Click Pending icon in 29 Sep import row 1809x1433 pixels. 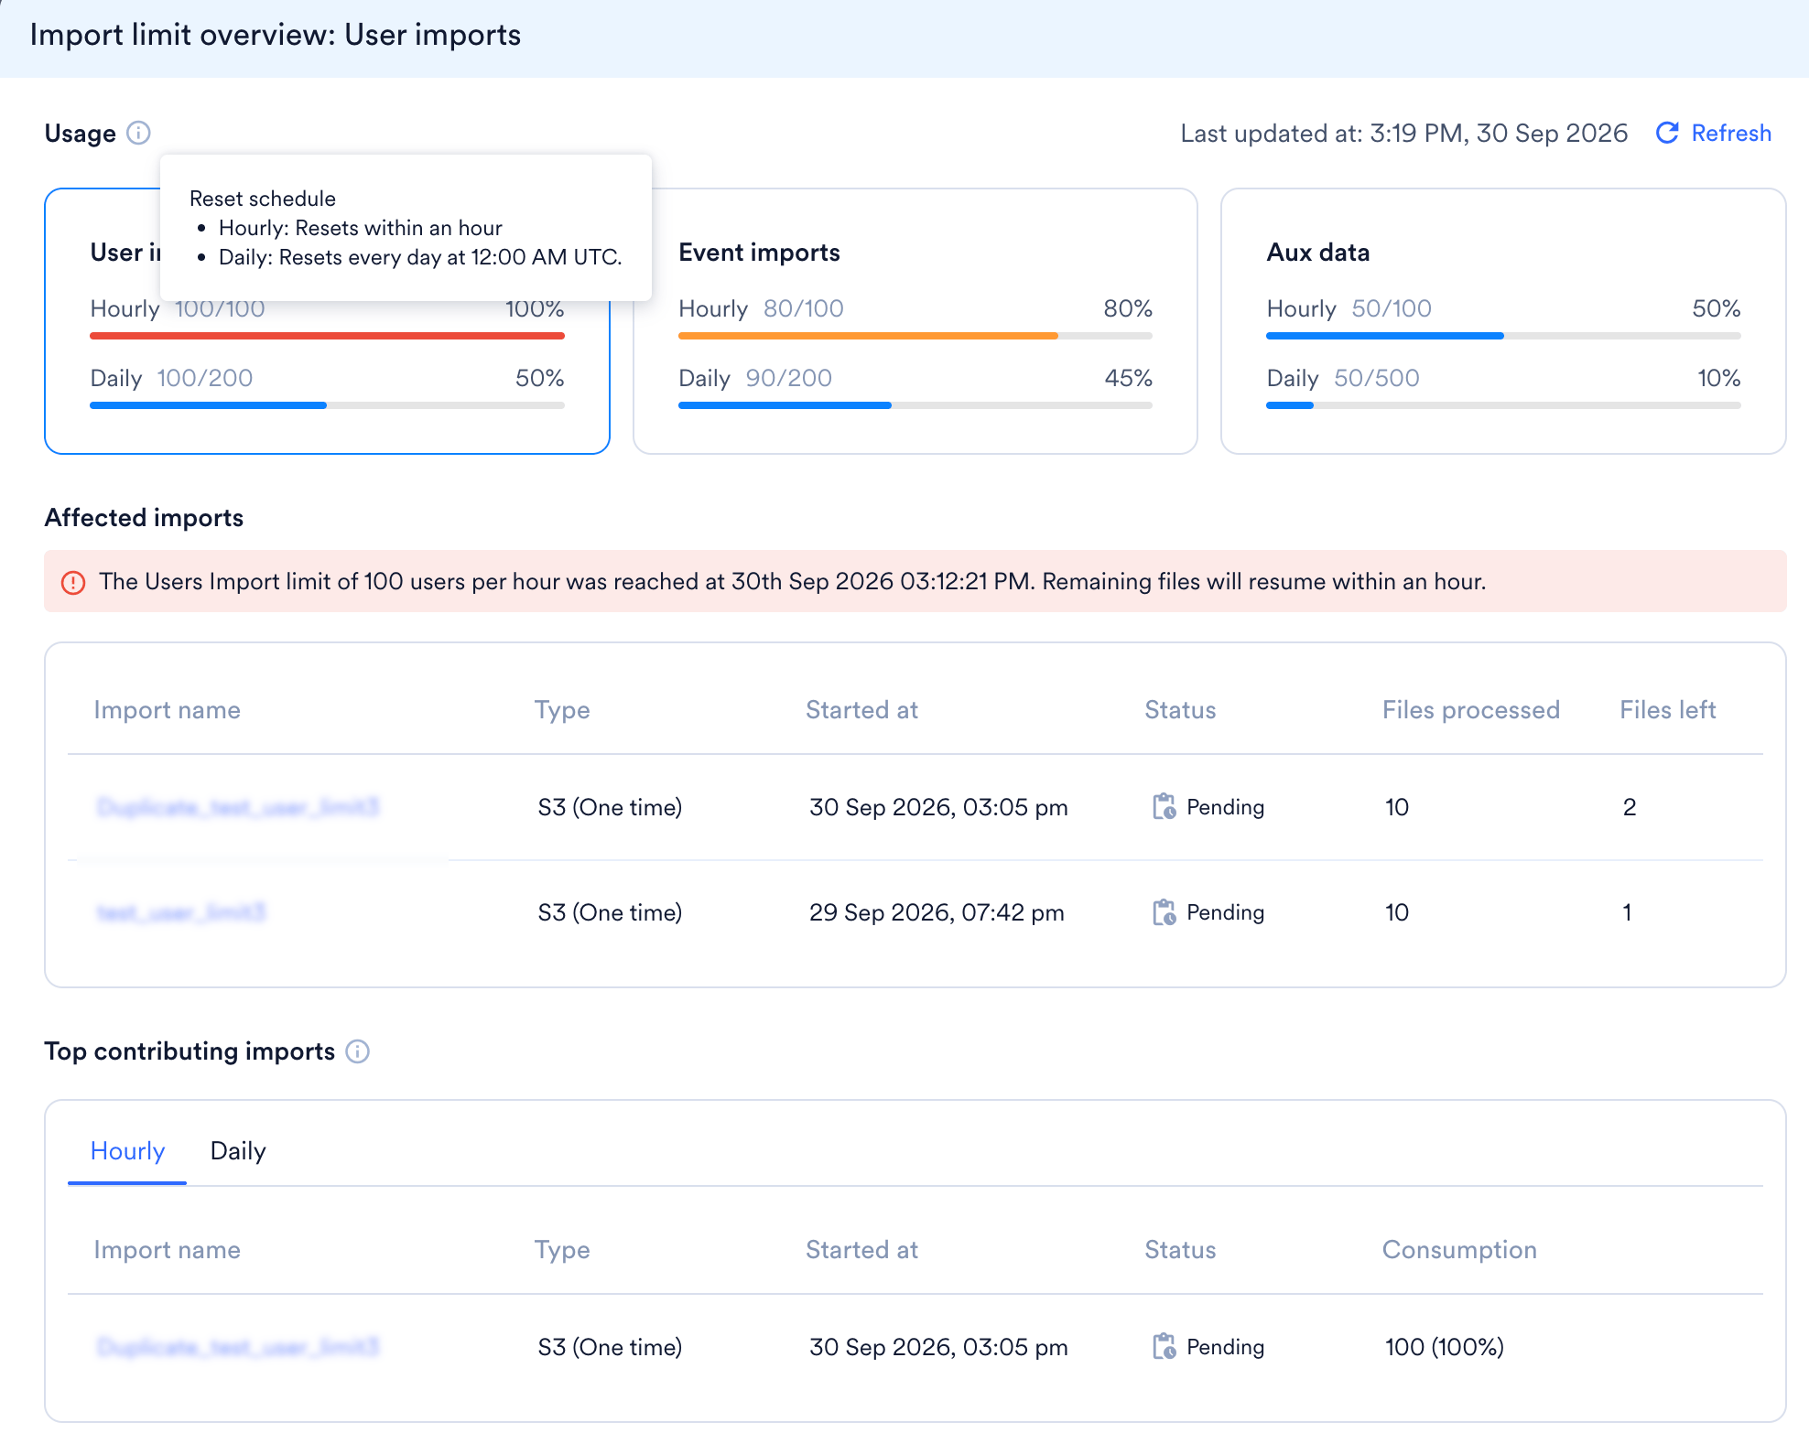click(1164, 912)
